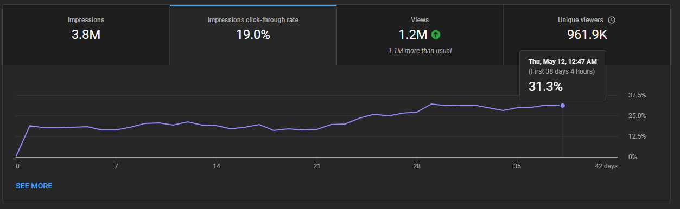Click the day 14 x-axis label
Image resolution: width=680 pixels, height=209 pixels.
click(216, 166)
